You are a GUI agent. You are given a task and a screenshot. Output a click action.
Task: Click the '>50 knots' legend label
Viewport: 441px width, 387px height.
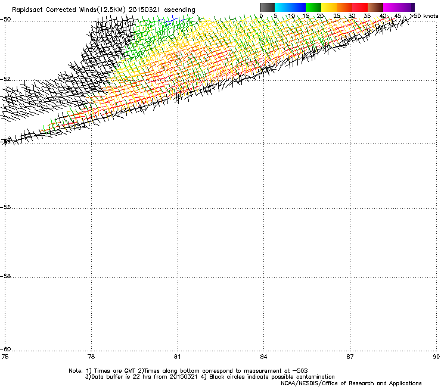click(424, 16)
